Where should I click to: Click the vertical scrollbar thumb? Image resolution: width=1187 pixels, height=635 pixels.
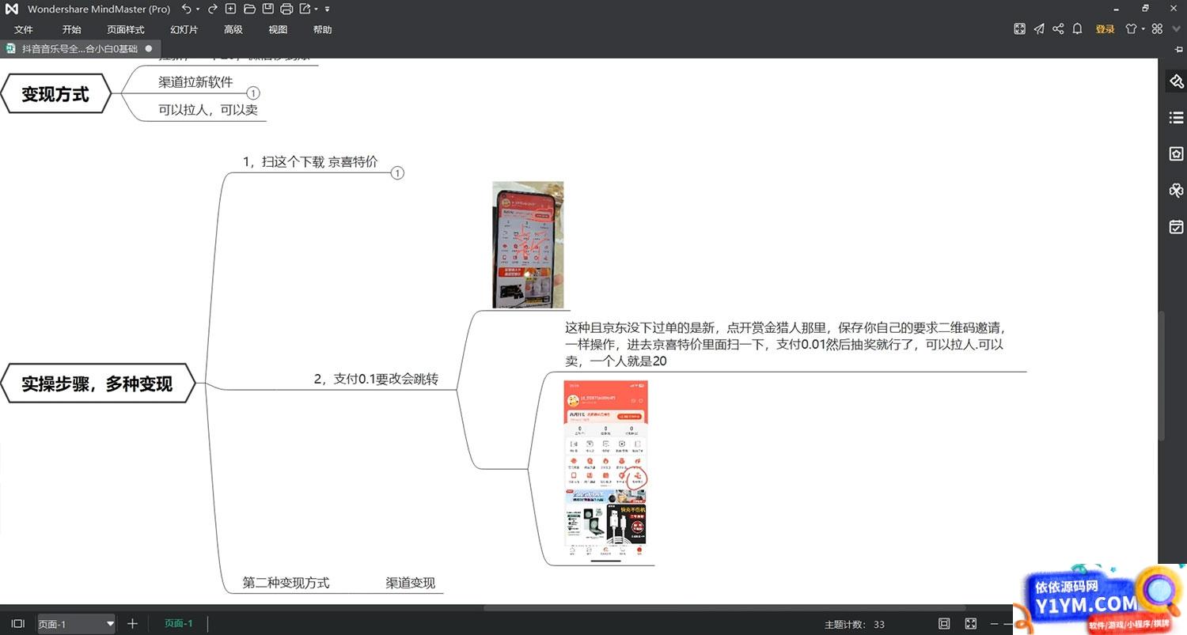(1162, 376)
